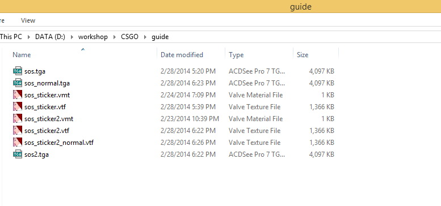Select the sos_sticker2.vmt file icon
The image size is (441, 206).
click(x=18, y=118)
